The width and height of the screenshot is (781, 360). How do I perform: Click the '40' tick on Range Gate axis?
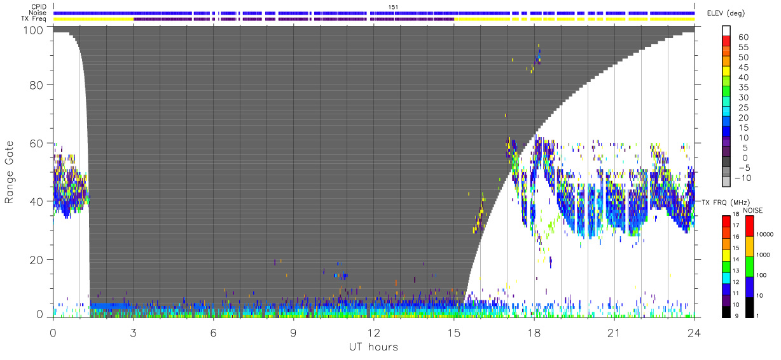pyautogui.click(x=38, y=202)
